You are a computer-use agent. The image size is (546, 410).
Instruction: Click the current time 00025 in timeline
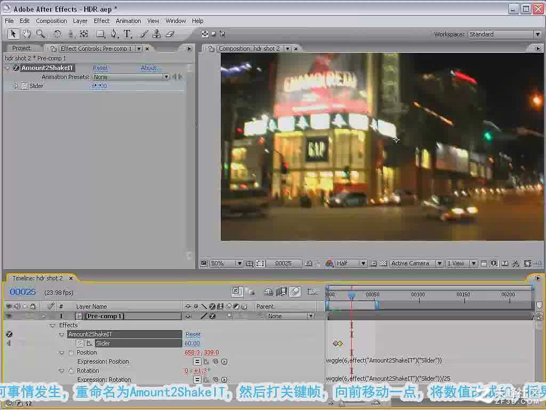(x=22, y=292)
